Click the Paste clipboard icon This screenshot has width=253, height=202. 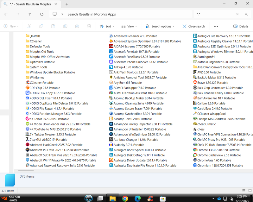(53, 26)
